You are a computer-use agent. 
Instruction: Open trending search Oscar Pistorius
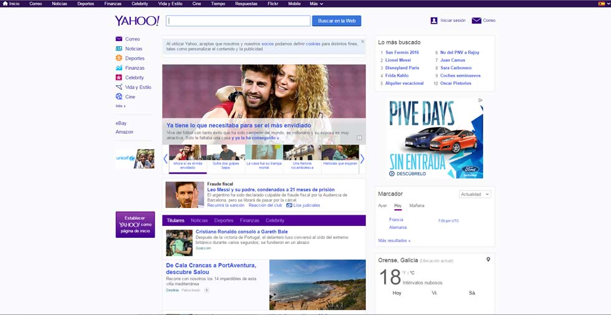pos(456,83)
